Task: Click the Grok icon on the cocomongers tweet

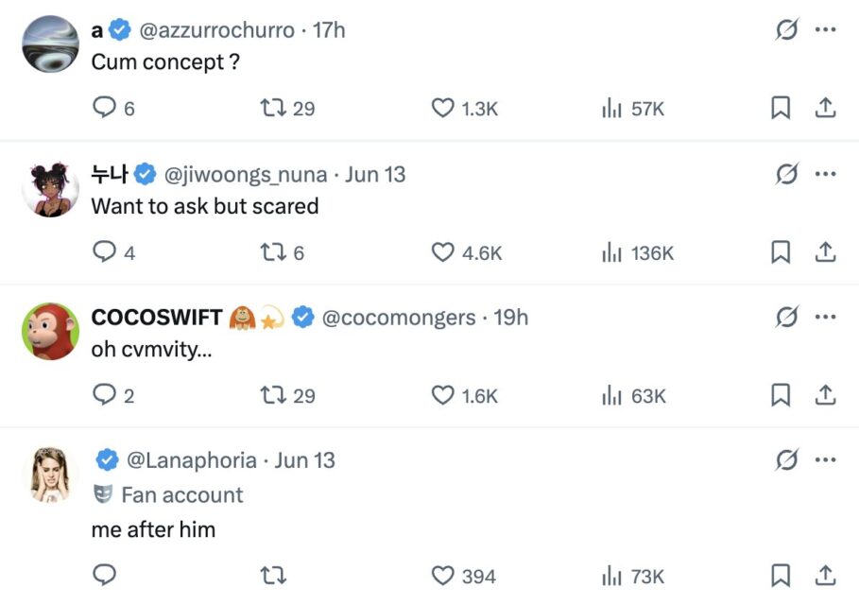Action: [x=786, y=318]
